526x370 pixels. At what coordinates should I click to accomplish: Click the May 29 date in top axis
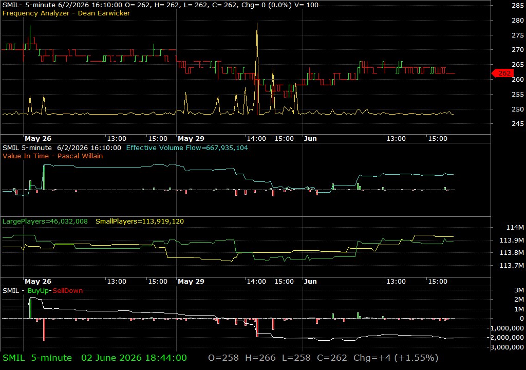point(191,138)
